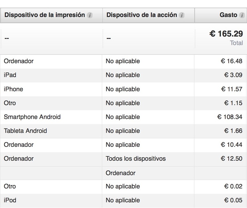This screenshot has height=208, width=247.
Task: Select the Smartphone Android row
Action: [124, 117]
